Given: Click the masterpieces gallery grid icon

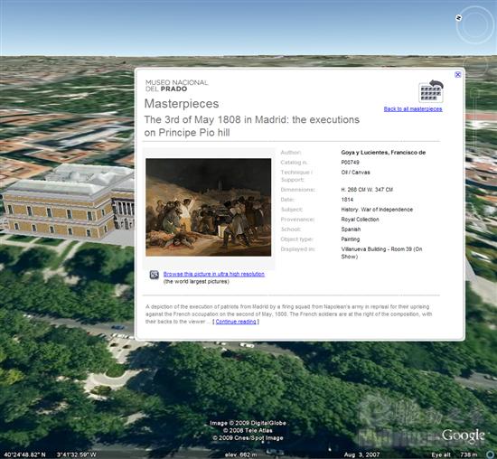Looking at the screenshot, I should (x=431, y=91).
